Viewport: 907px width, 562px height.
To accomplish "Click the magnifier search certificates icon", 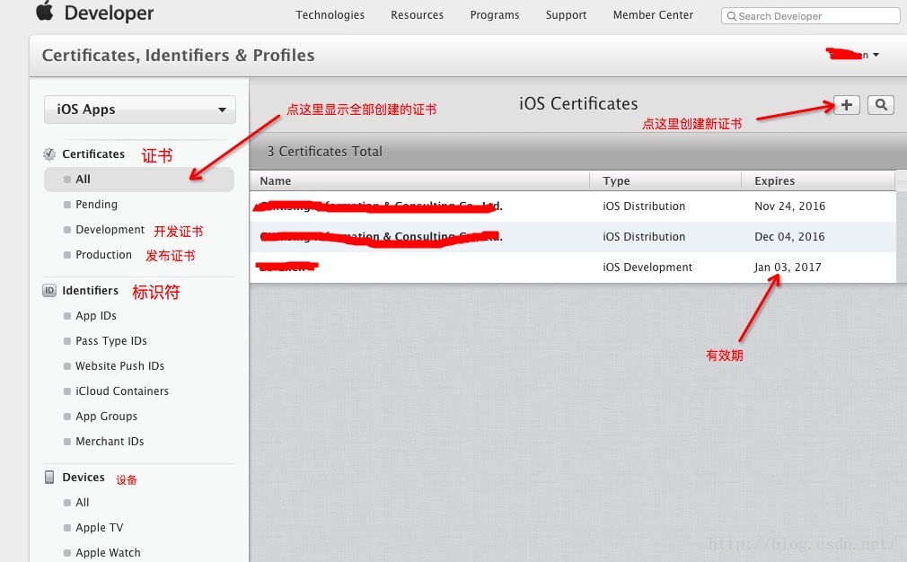I will [x=880, y=105].
